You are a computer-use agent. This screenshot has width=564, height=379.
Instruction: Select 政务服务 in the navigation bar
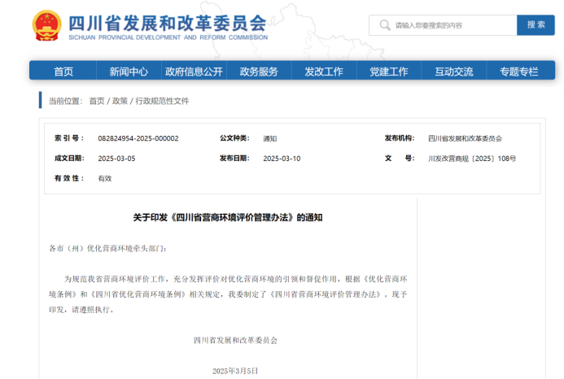[x=259, y=72]
